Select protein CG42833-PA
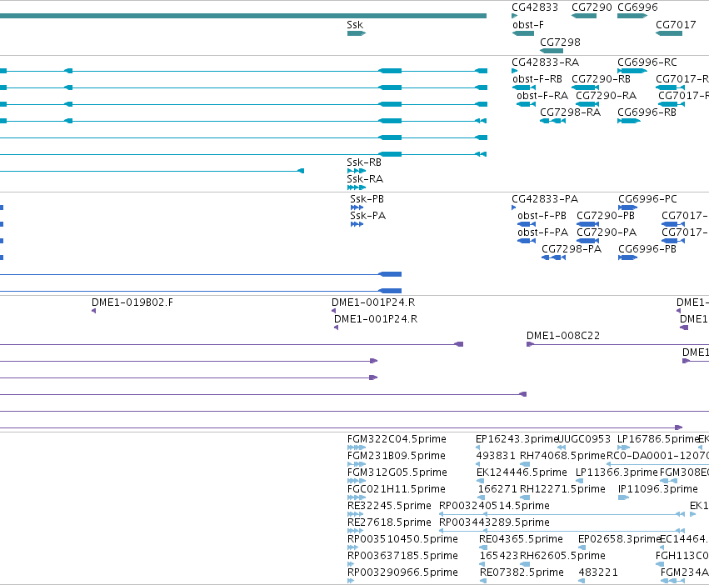709x585 pixels. coord(545,199)
